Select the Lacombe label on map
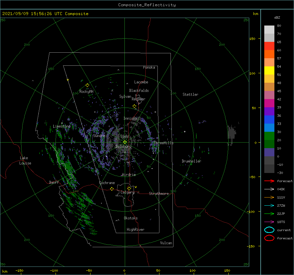 tap(141, 82)
